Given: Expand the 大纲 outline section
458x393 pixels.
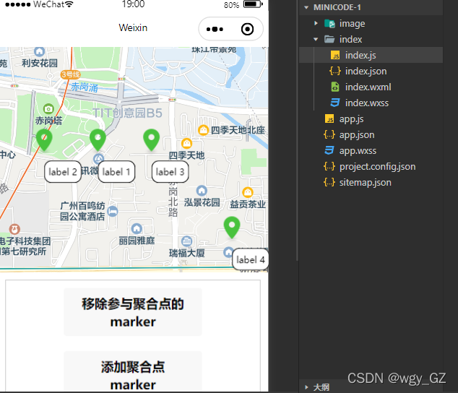Looking at the screenshot, I should tap(306, 387).
